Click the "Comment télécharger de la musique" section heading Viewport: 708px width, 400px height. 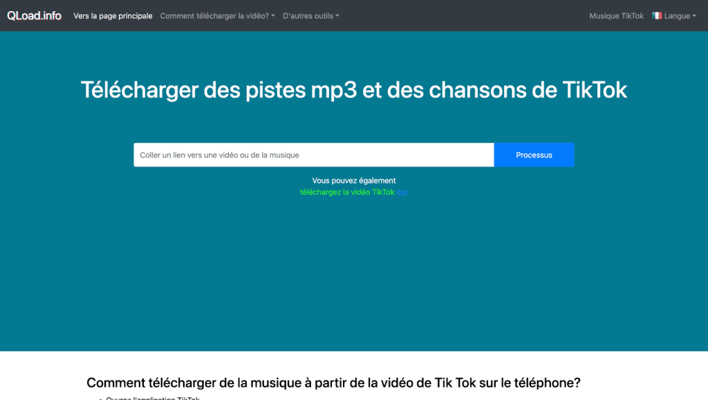333,383
